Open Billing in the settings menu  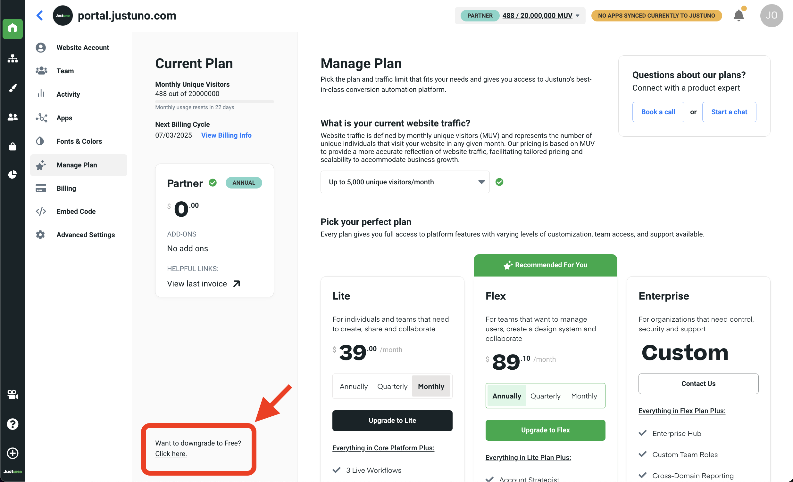coord(66,188)
